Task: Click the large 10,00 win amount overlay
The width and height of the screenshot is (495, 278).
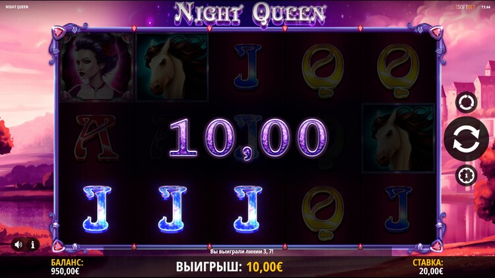Action: coord(248,139)
